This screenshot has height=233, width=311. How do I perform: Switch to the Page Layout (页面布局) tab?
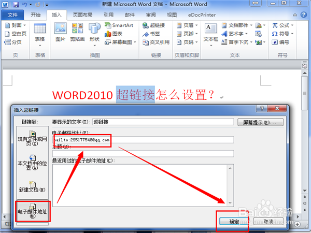tap(82, 15)
